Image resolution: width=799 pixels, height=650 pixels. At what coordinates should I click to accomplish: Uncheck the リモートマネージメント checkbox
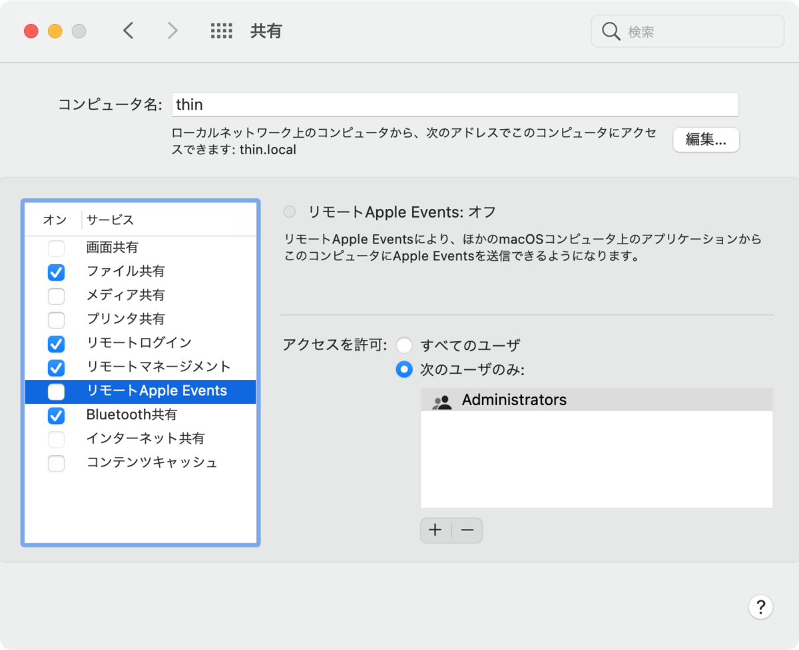[57, 367]
